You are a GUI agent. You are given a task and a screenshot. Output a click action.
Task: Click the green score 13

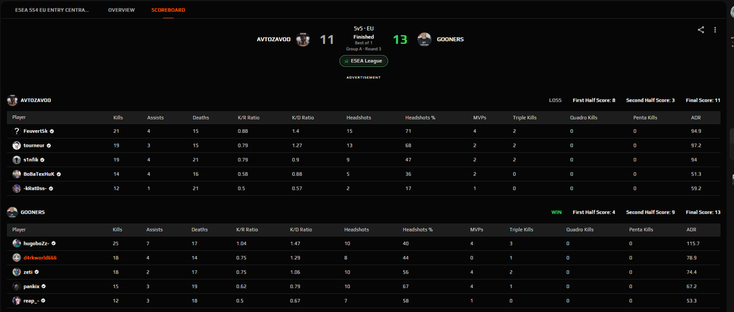coord(400,39)
